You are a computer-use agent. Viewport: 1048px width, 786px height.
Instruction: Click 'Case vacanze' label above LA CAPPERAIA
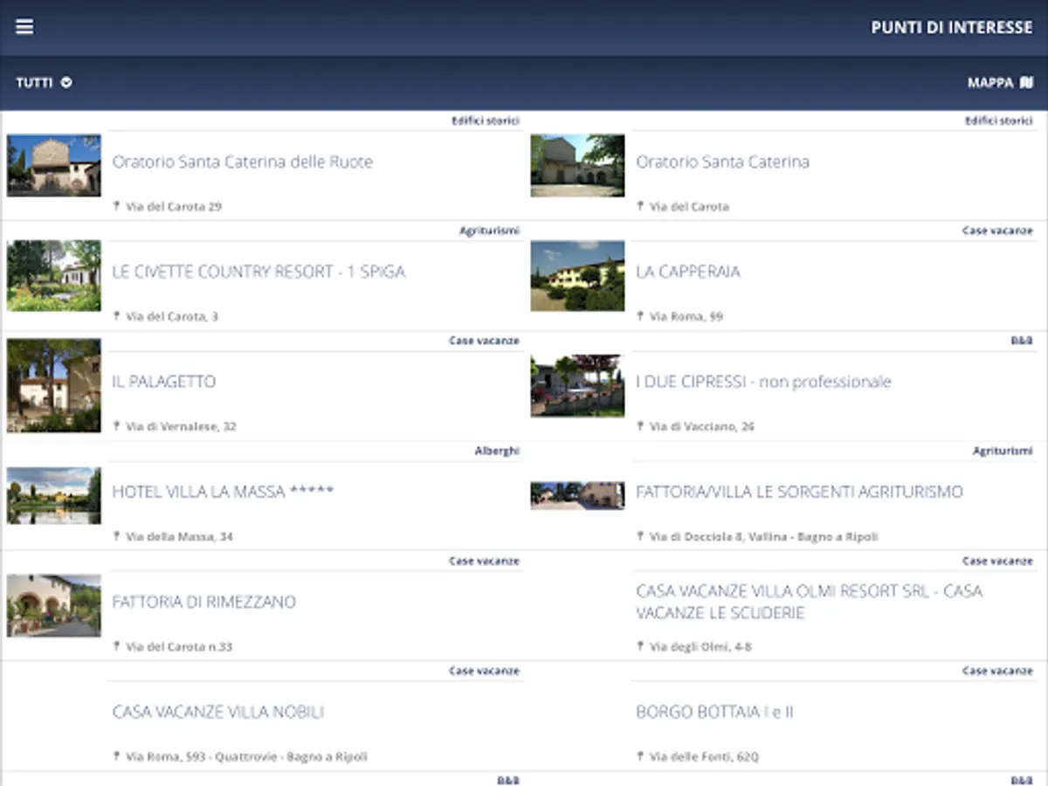tap(997, 231)
